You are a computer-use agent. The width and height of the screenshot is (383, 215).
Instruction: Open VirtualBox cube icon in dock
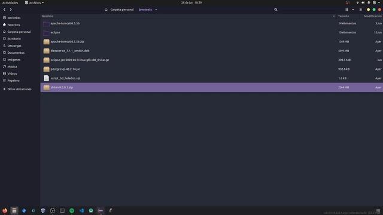[x=43, y=211]
